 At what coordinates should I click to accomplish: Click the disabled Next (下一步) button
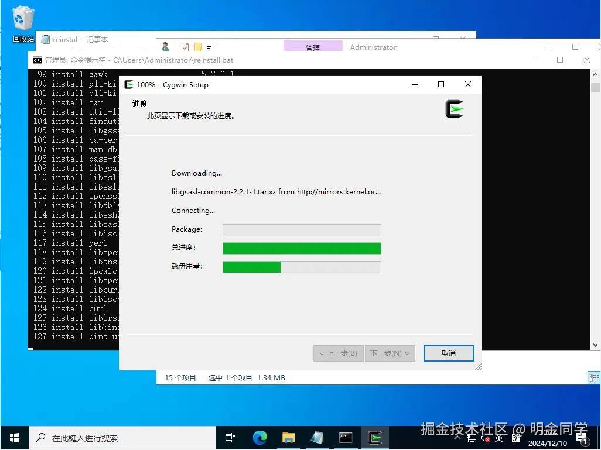click(390, 353)
